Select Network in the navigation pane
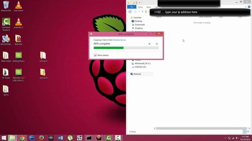This screenshot has height=141, width=252. [x=135, y=74]
